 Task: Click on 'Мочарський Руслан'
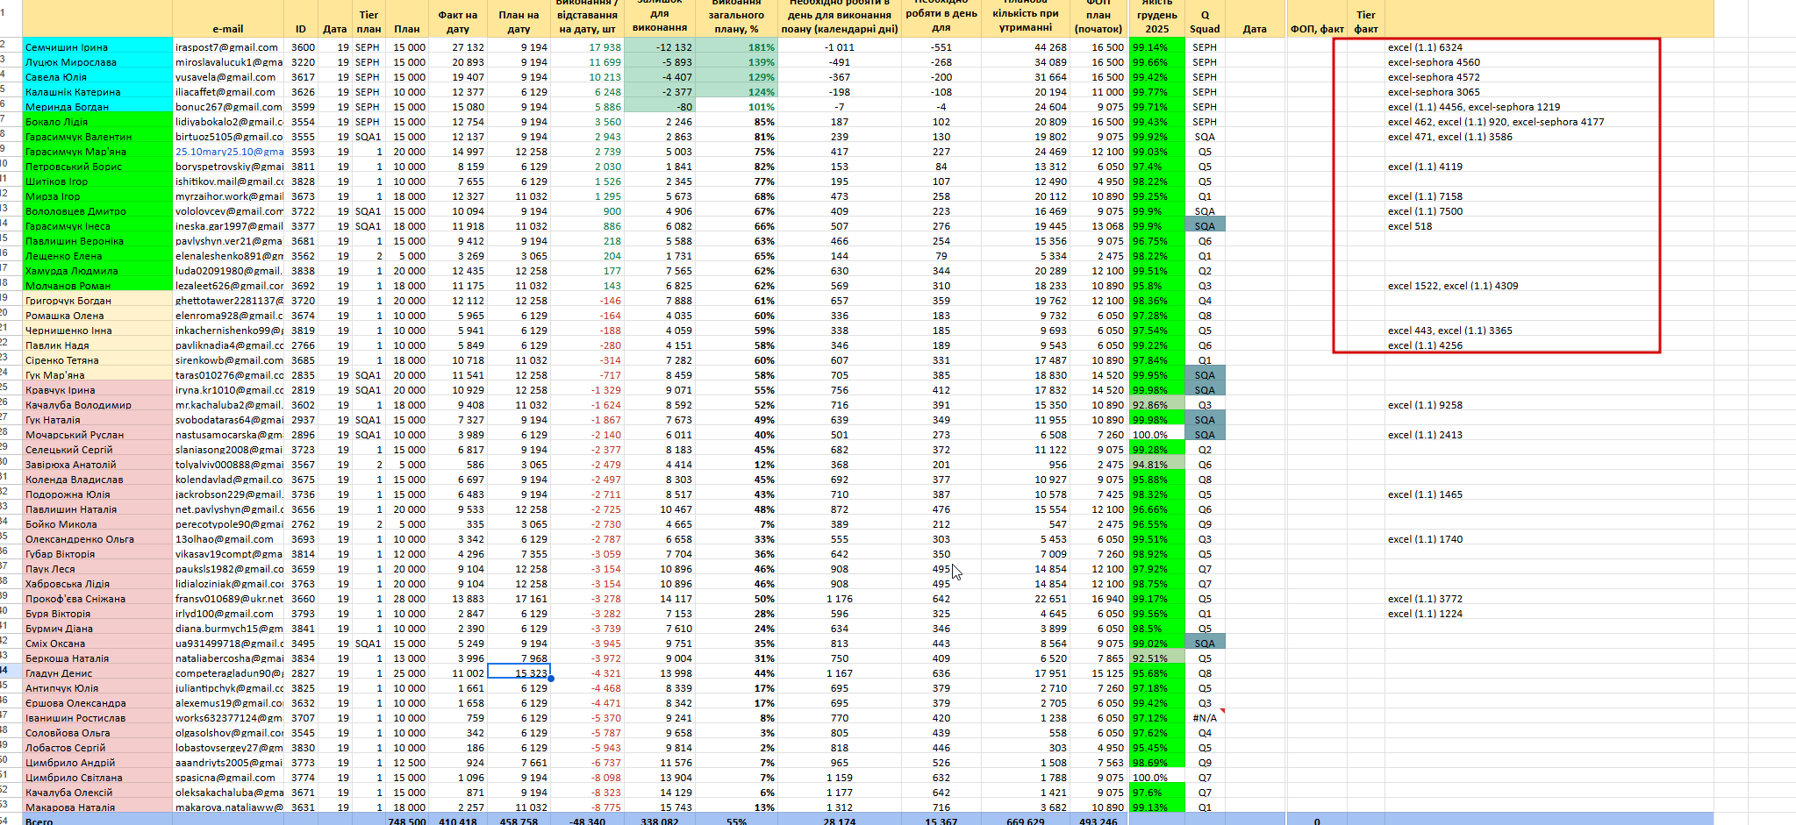point(97,435)
